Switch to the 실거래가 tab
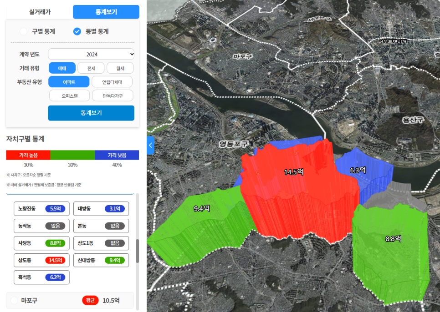 [x=40, y=12]
